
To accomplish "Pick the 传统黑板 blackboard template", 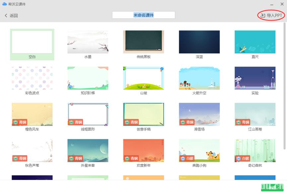I will (143, 41).
